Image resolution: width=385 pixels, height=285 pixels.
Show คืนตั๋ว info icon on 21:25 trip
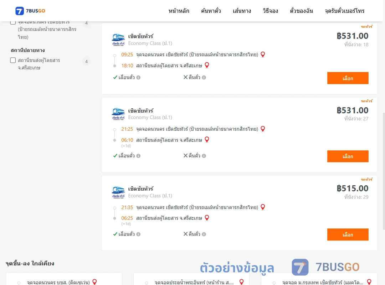tap(204, 156)
